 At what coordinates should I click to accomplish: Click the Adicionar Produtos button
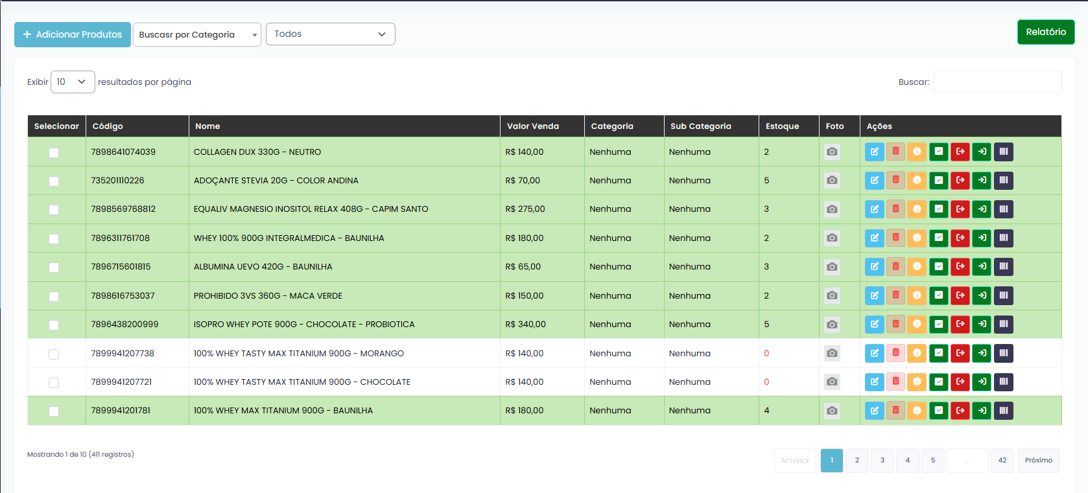73,34
